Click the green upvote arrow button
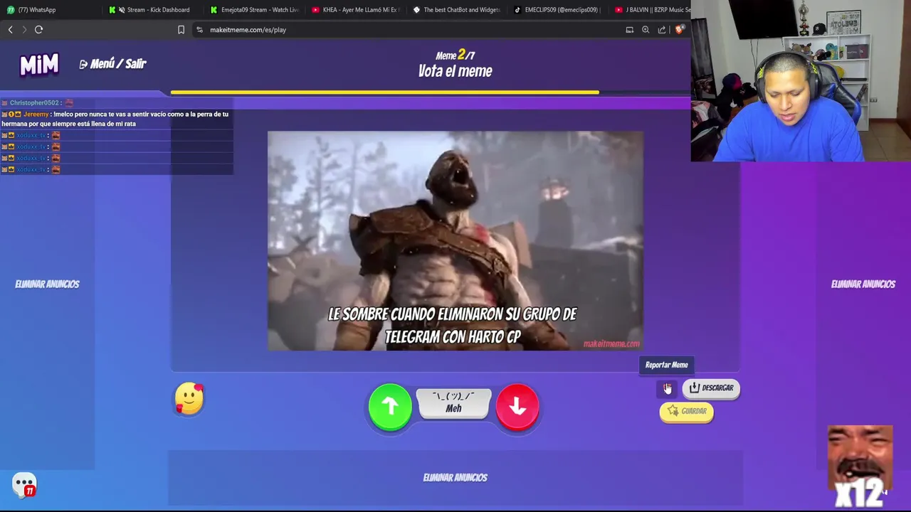 pyautogui.click(x=390, y=406)
